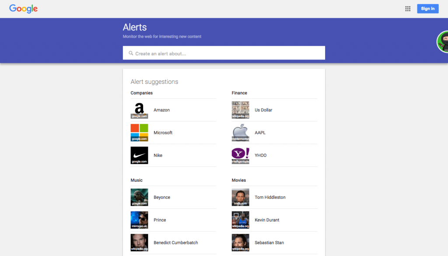Select the Tom Hiddleston label

(x=270, y=197)
